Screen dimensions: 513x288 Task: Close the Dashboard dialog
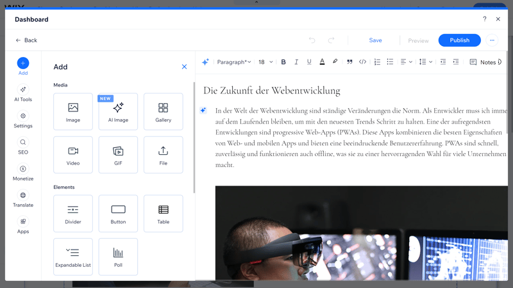(x=498, y=19)
